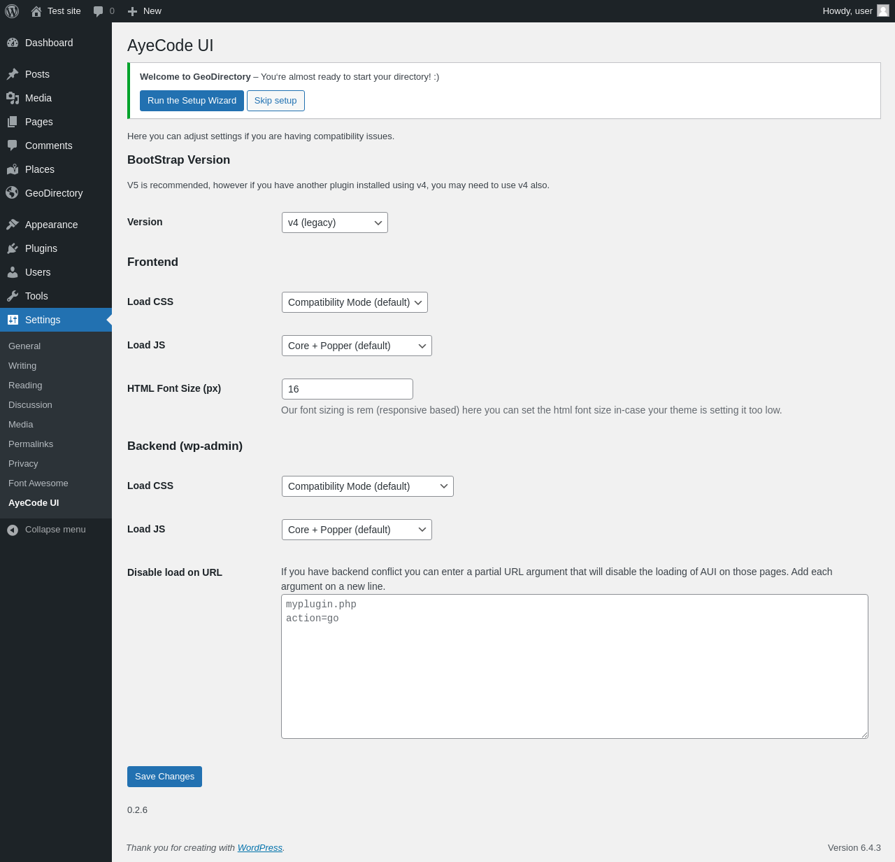Click the Appearance paintbrush icon
The height and width of the screenshot is (862, 895).
13,225
